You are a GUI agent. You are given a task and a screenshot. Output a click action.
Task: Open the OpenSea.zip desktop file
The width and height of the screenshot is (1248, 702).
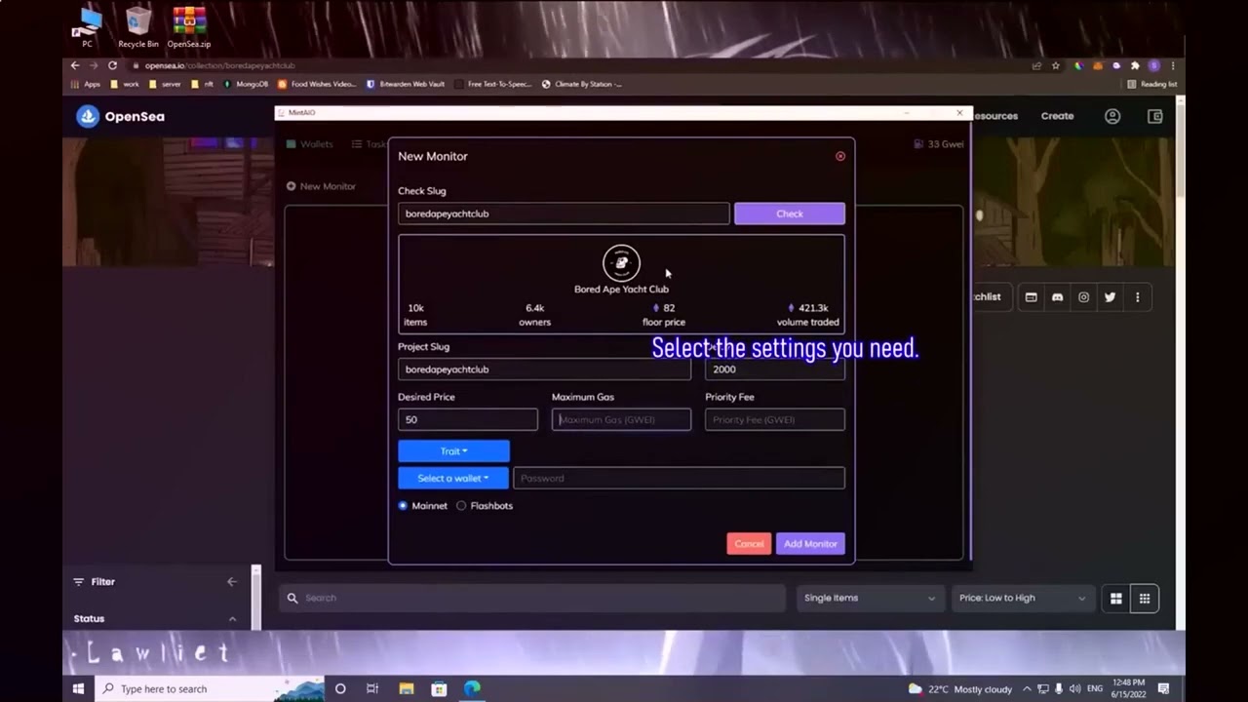tap(189, 27)
